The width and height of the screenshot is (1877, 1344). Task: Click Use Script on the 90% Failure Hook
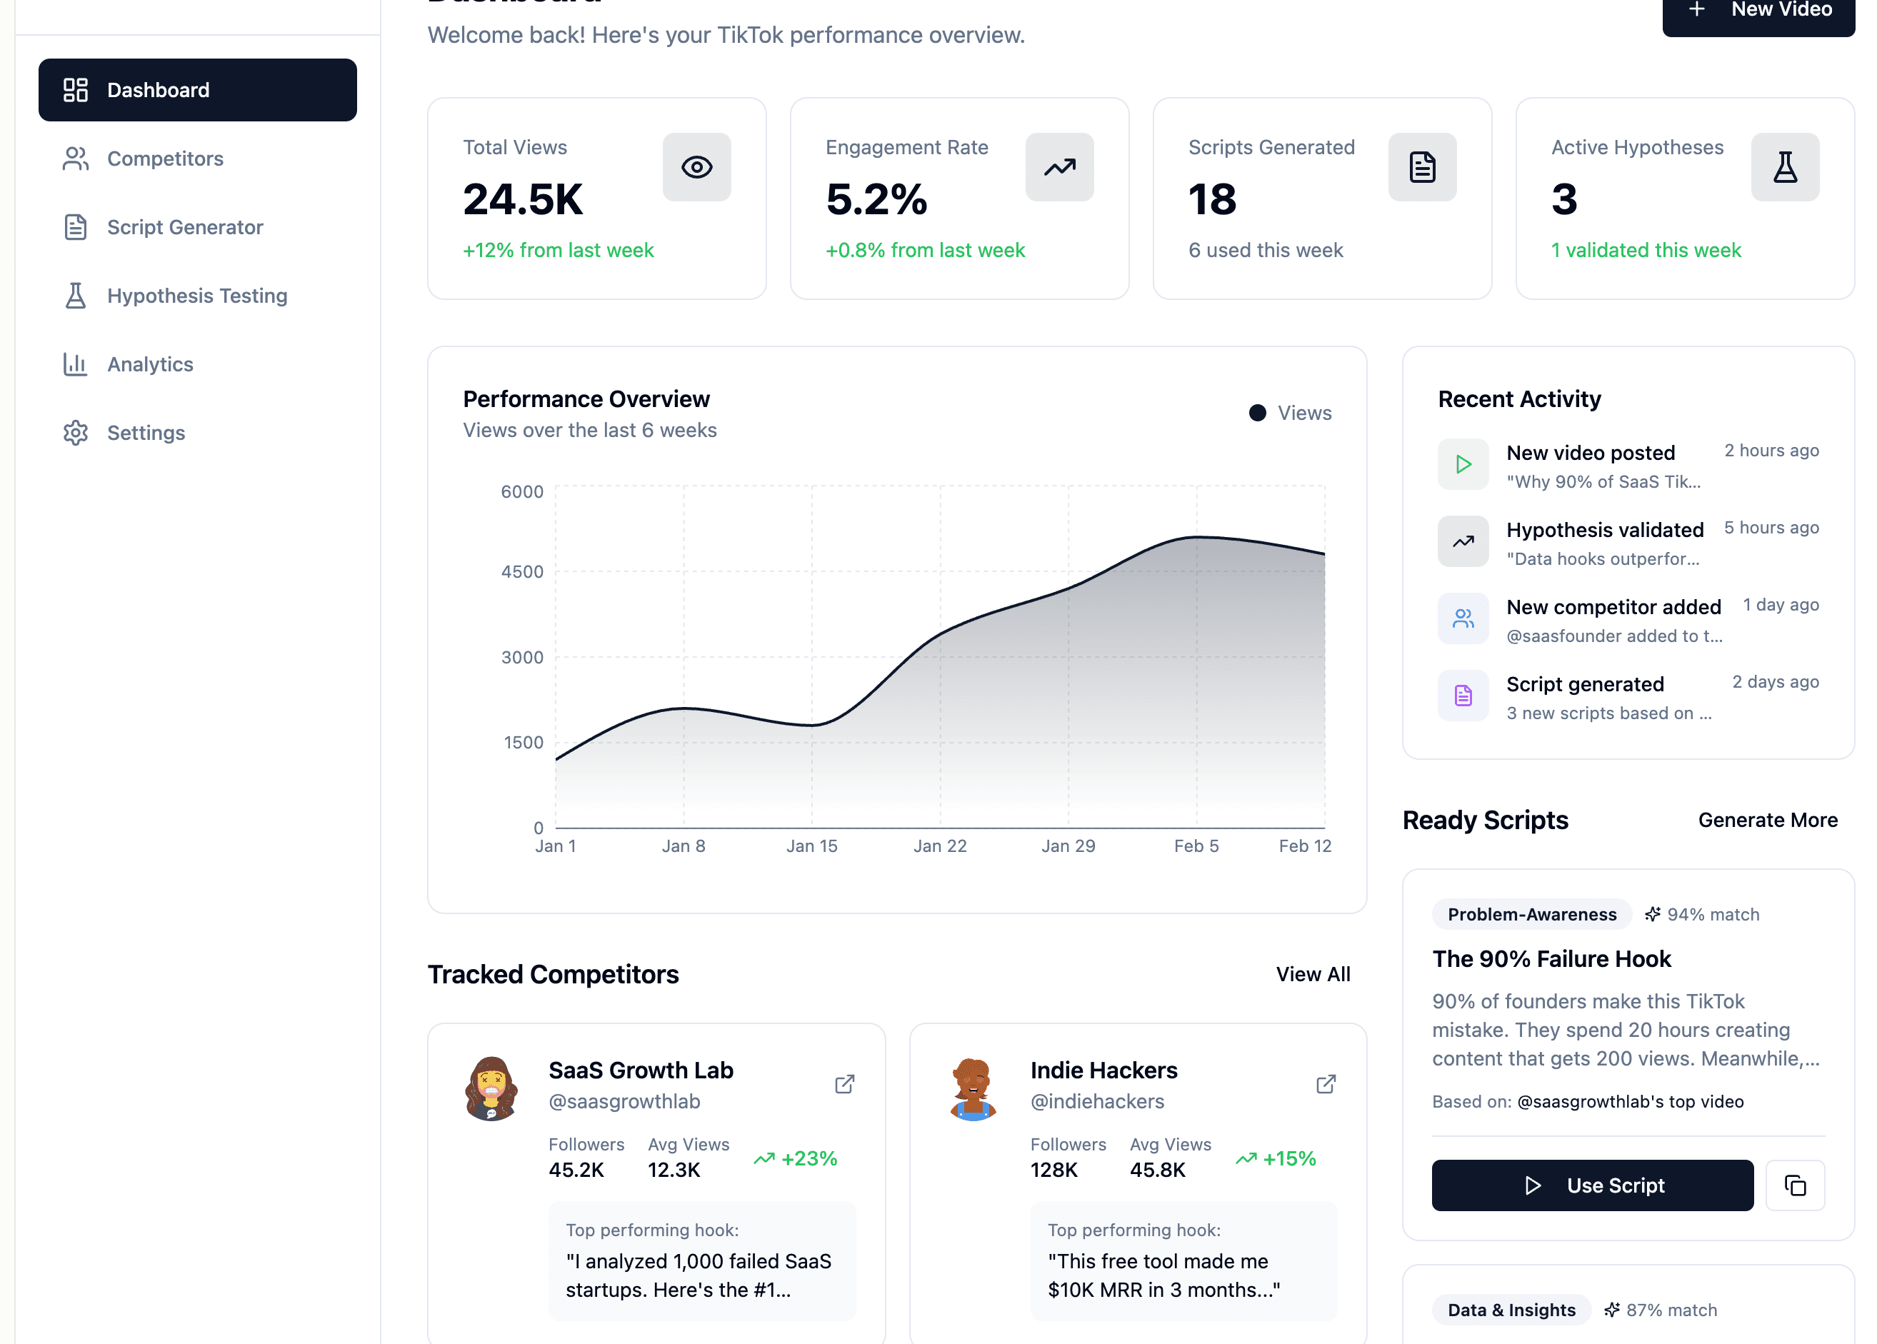[1591, 1185]
